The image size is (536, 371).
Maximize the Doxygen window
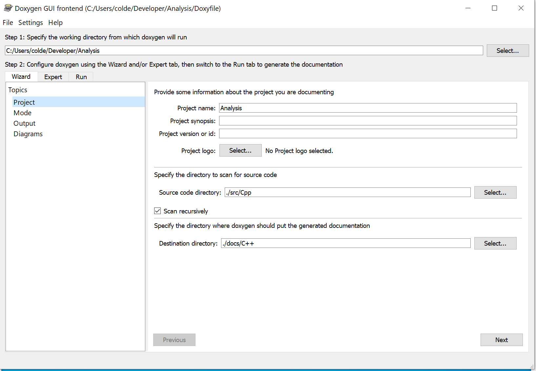tap(495, 8)
